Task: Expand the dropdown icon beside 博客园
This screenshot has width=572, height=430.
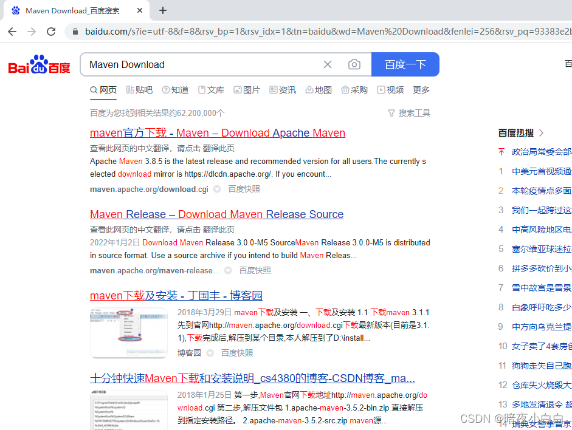Action: click(x=210, y=353)
